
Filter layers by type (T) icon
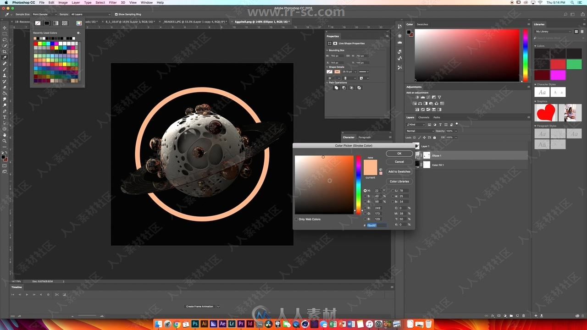(x=440, y=125)
